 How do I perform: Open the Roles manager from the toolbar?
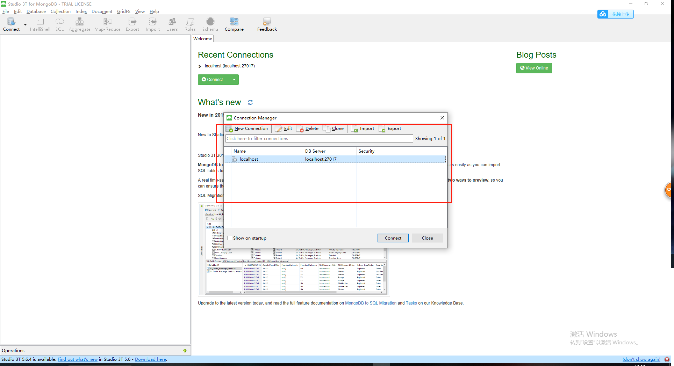[x=190, y=24]
